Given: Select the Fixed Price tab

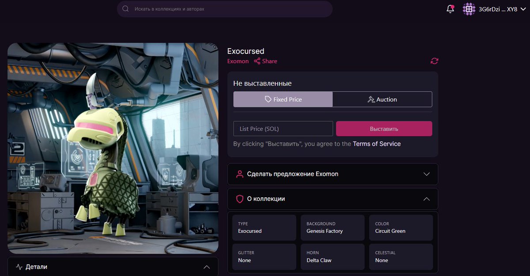Looking at the screenshot, I should pyautogui.click(x=283, y=99).
